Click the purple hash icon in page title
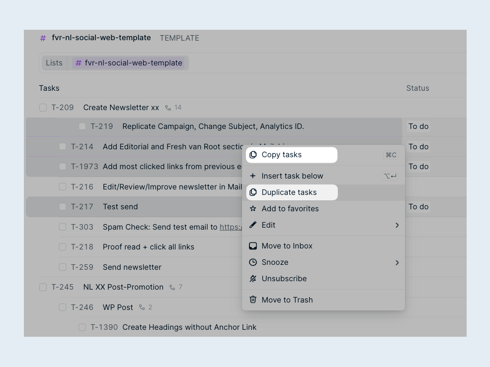 43,38
